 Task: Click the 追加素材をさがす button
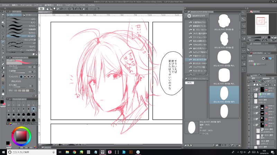(196, 16)
